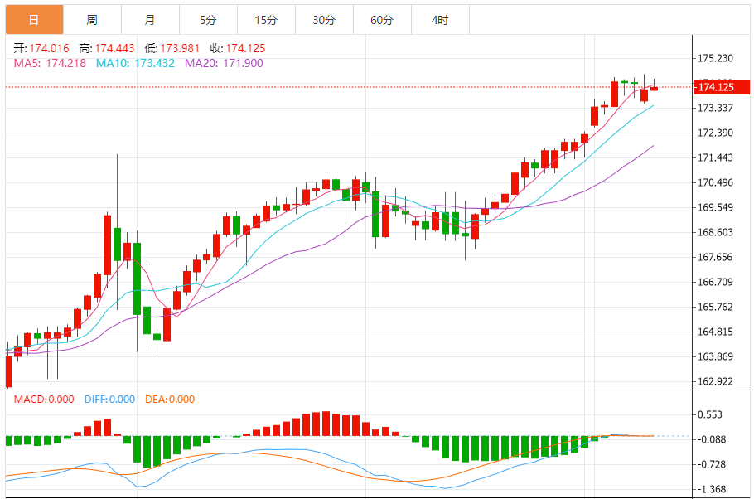Click the 0.553 MACD axis label
The height and width of the screenshot is (499, 754).
pyautogui.click(x=710, y=414)
